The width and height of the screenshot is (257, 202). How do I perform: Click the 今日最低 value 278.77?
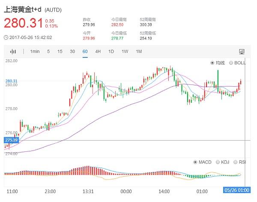click(x=117, y=39)
